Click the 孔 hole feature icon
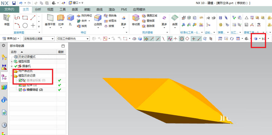Image resolution: width=272 pixels, height=135 pixels. pos(70,18)
